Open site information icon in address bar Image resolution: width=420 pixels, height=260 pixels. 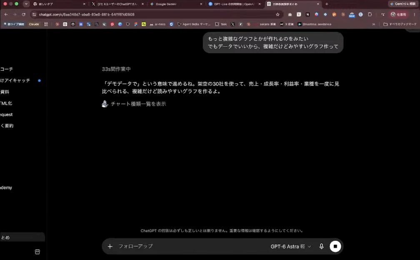pos(34,15)
